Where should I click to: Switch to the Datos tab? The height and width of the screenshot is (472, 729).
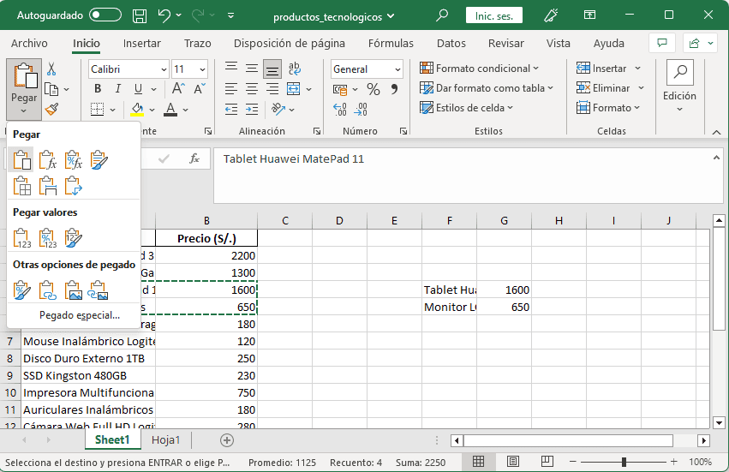(451, 43)
